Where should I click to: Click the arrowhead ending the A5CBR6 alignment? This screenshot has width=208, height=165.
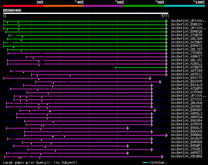pyautogui.click(x=162, y=157)
